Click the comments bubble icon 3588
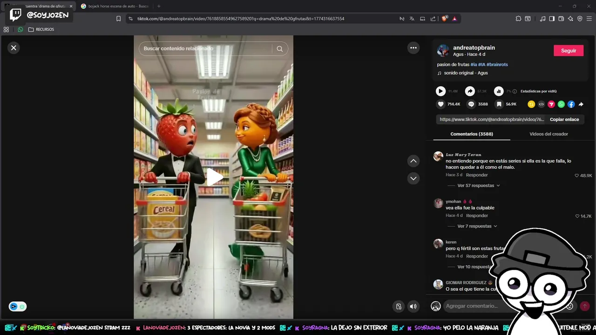The height and width of the screenshot is (335, 596). click(x=471, y=104)
